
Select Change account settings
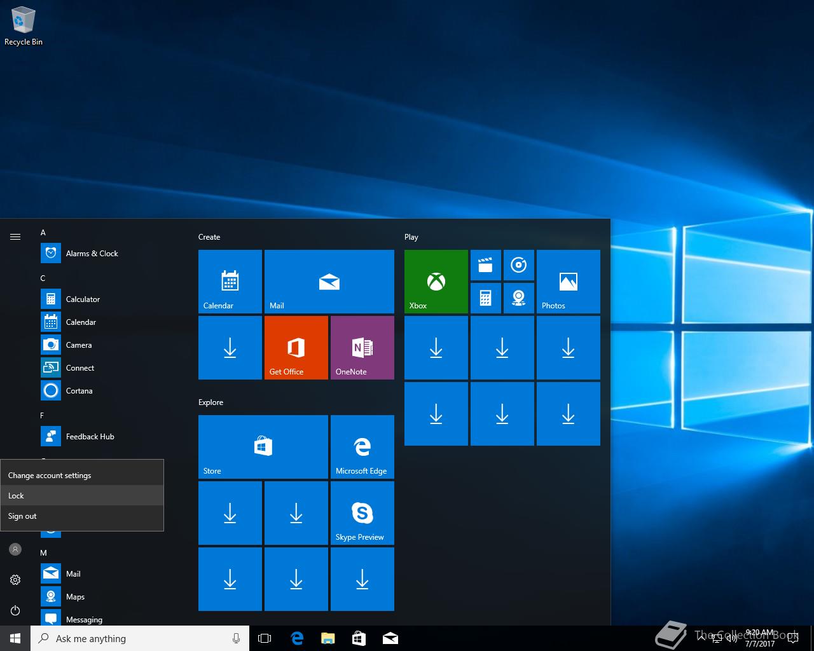(82, 475)
